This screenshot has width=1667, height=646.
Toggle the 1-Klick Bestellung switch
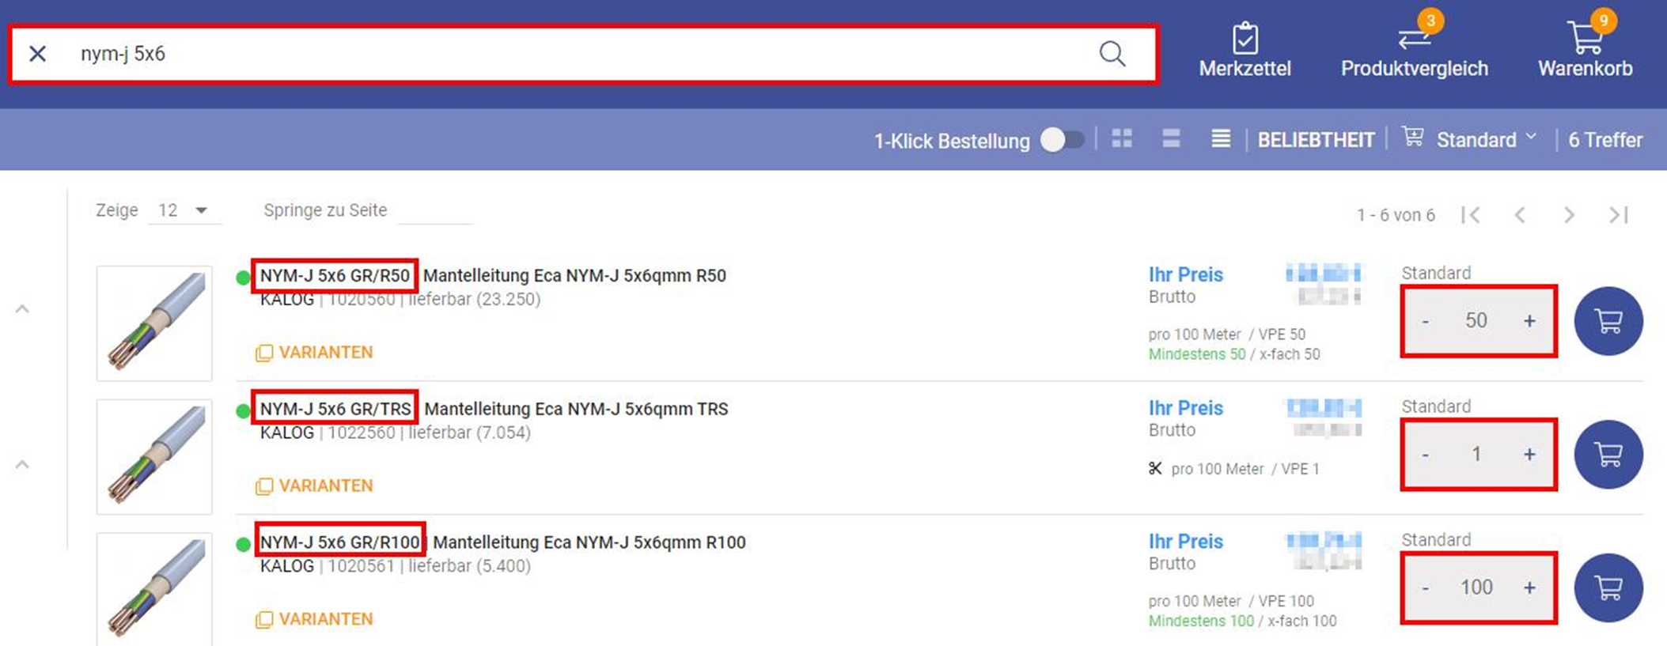coord(1062,140)
